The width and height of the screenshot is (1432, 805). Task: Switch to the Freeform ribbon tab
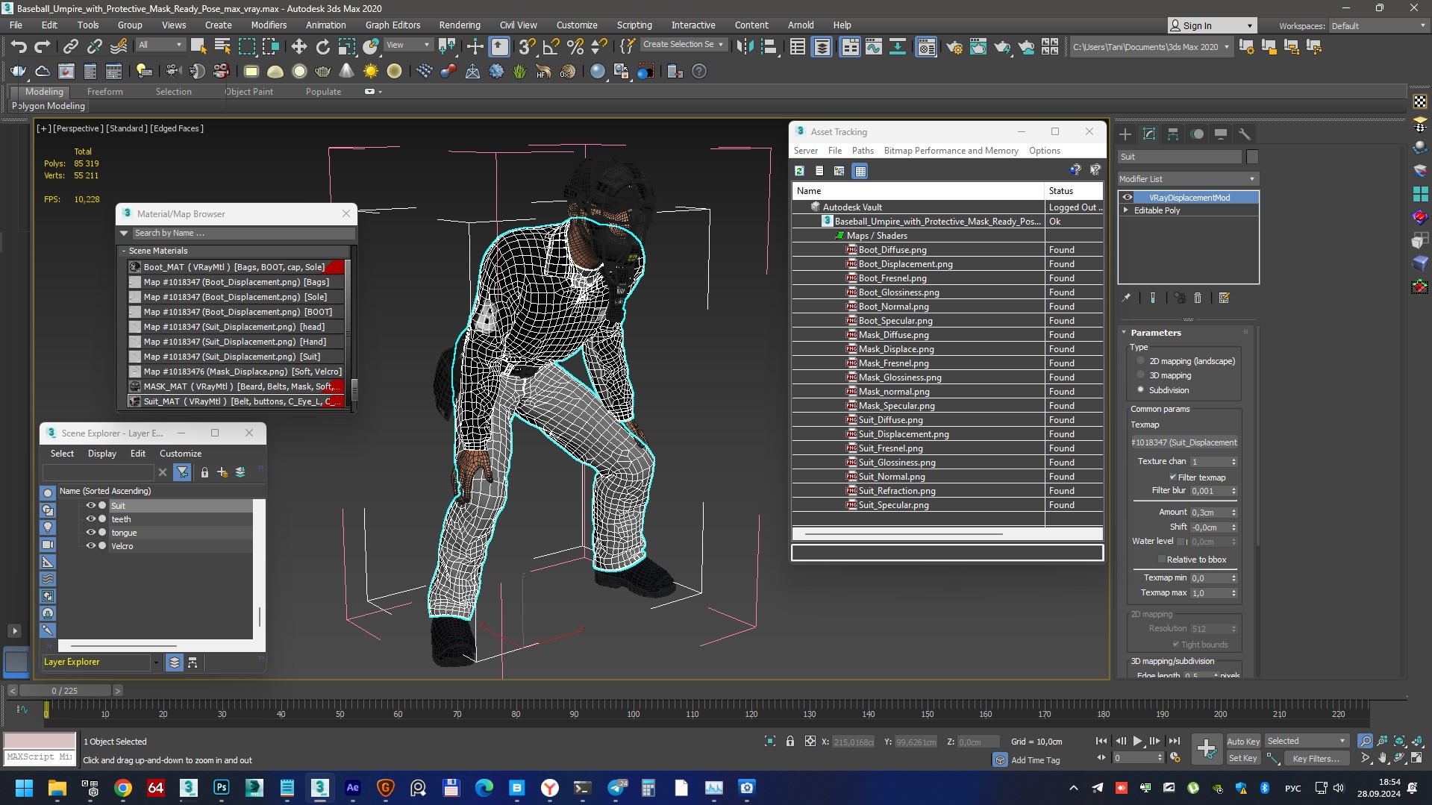[104, 92]
